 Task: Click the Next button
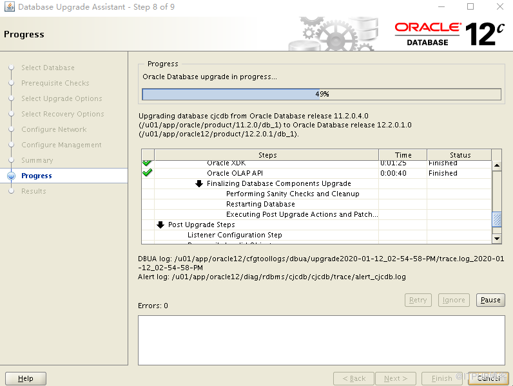pyautogui.click(x=396, y=378)
